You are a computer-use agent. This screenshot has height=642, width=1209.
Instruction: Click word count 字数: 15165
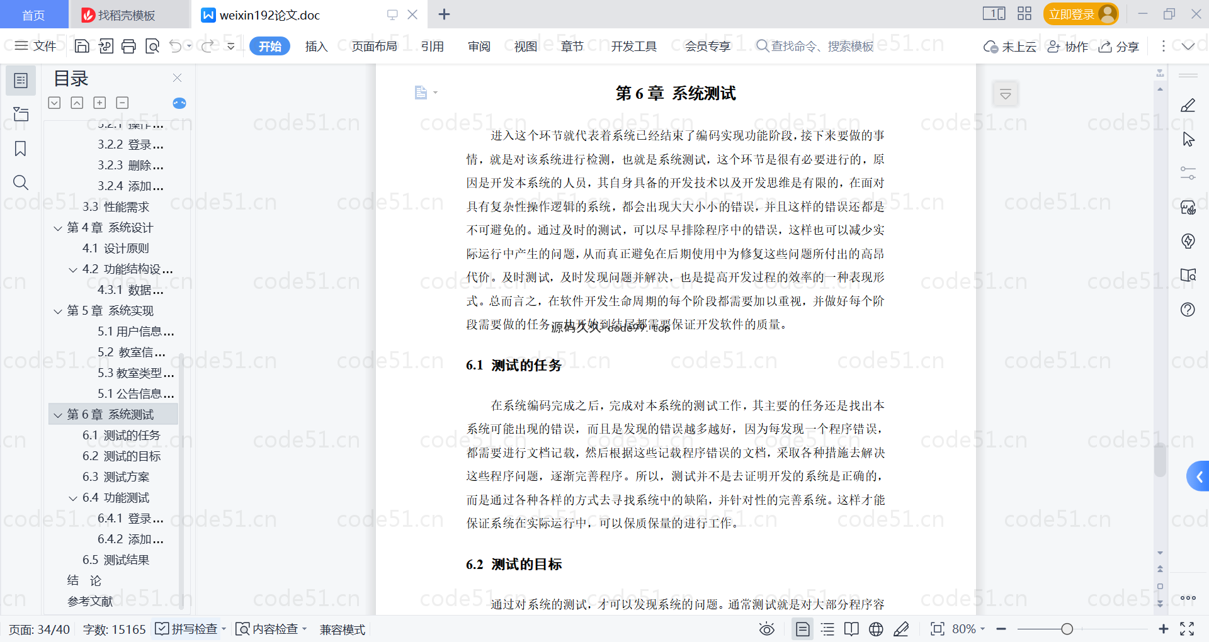point(114,629)
